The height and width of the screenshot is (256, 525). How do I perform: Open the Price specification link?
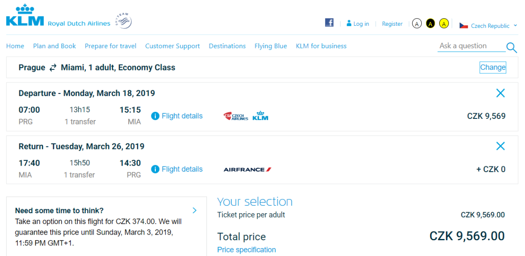point(246,250)
